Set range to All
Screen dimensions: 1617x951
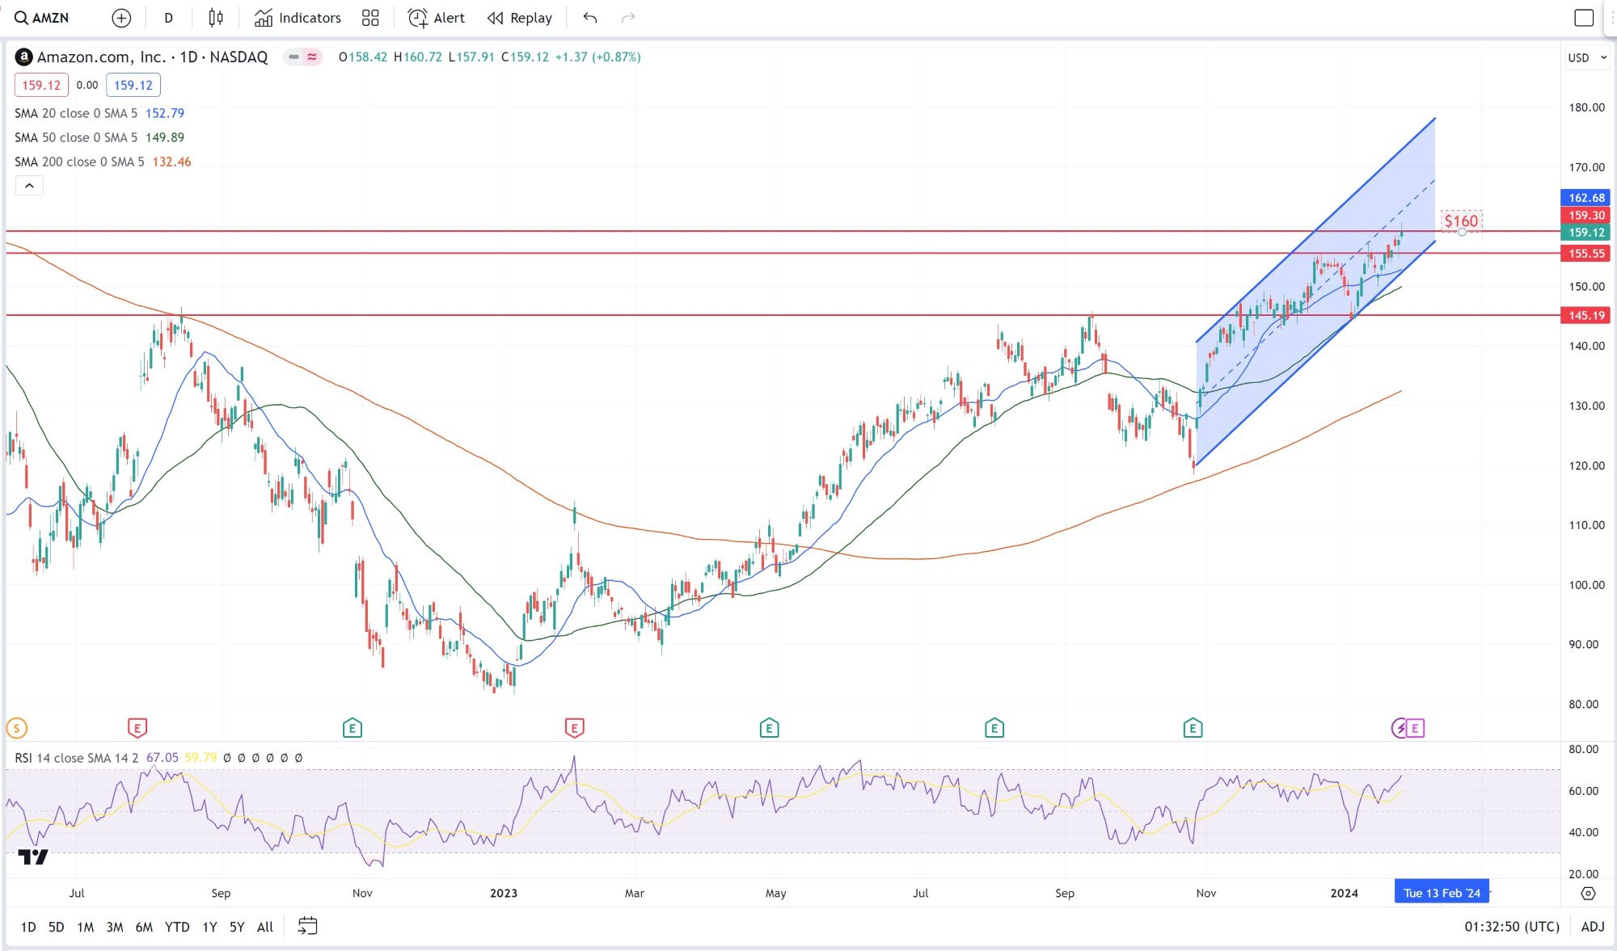coord(265,927)
